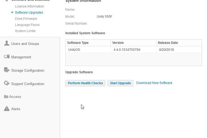Click the Unity 550F model value
Viewport: 208px width, 138px height.
(x=104, y=17)
